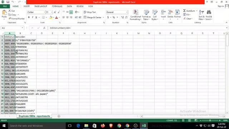Activate the Format Painter
Screen dimensions: 229x129
(x=16, y=19)
